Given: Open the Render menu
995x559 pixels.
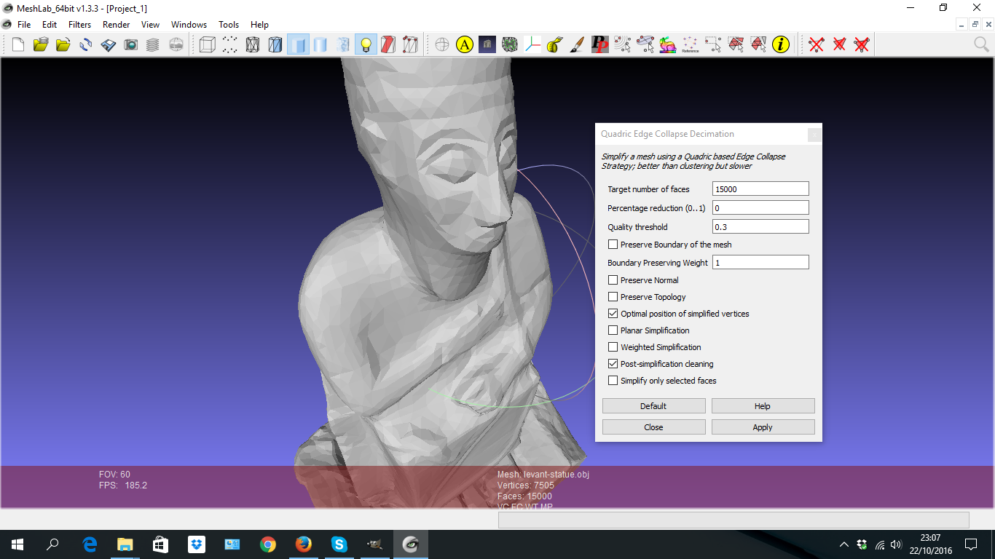Looking at the screenshot, I should [116, 25].
